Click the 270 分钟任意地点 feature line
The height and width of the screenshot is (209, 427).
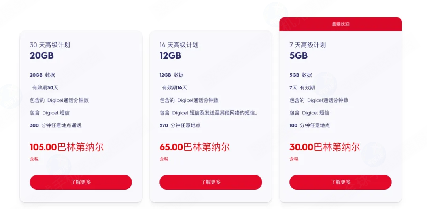click(180, 125)
